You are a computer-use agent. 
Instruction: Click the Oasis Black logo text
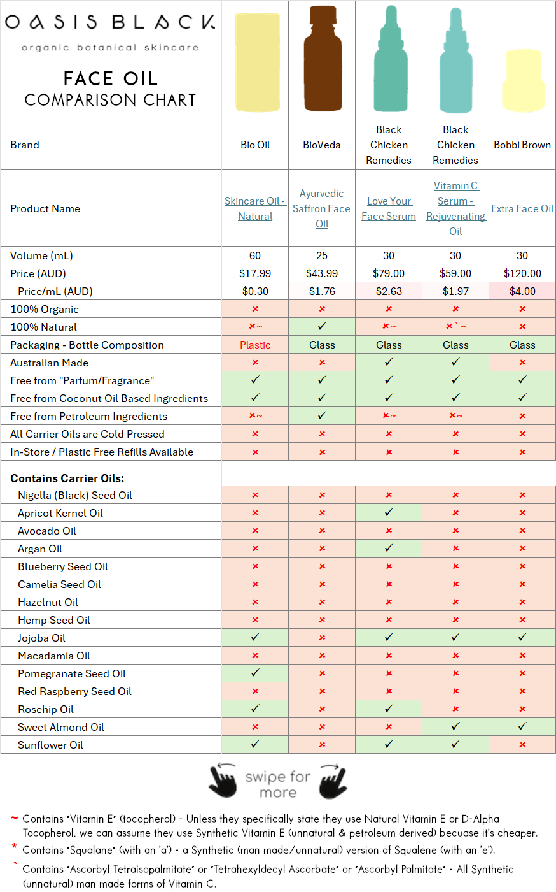tap(110, 22)
